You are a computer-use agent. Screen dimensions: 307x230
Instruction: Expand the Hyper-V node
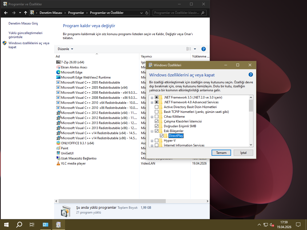click(152, 141)
